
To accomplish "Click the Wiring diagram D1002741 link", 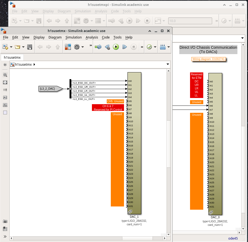I will (208, 59).
